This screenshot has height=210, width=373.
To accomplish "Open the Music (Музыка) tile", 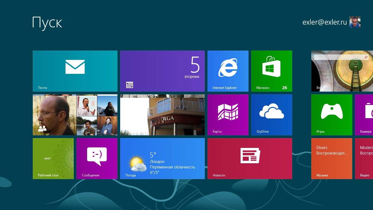I will tap(332, 159).
